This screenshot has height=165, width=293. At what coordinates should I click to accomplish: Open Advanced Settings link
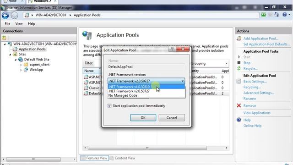[x=259, y=93]
